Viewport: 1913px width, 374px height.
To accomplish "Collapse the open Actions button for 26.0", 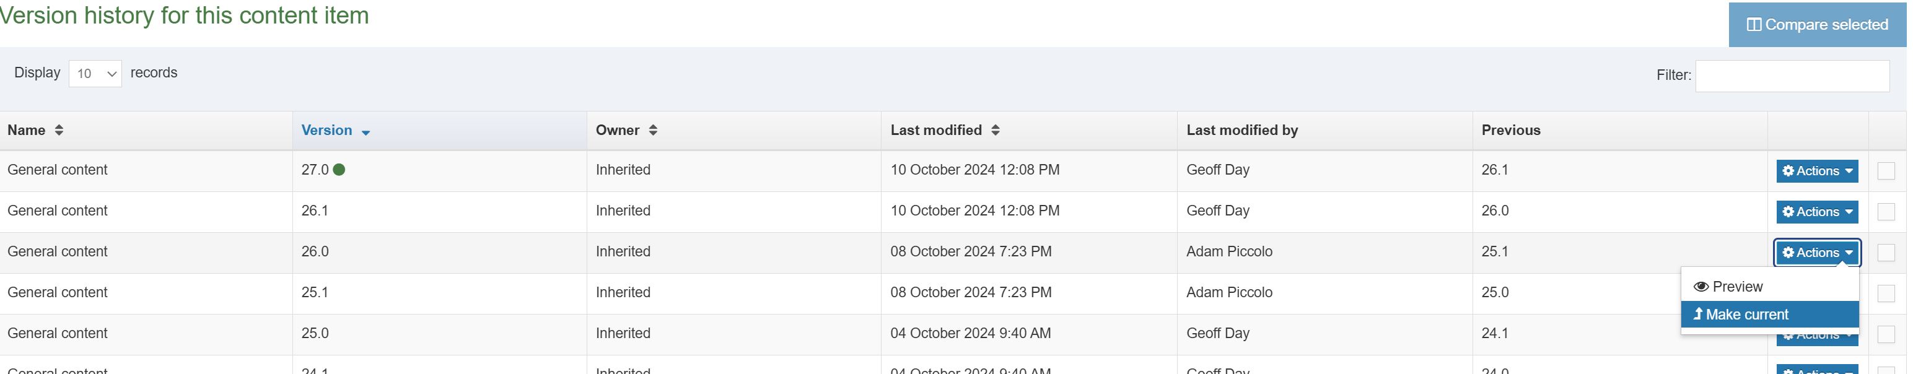I will [1816, 252].
